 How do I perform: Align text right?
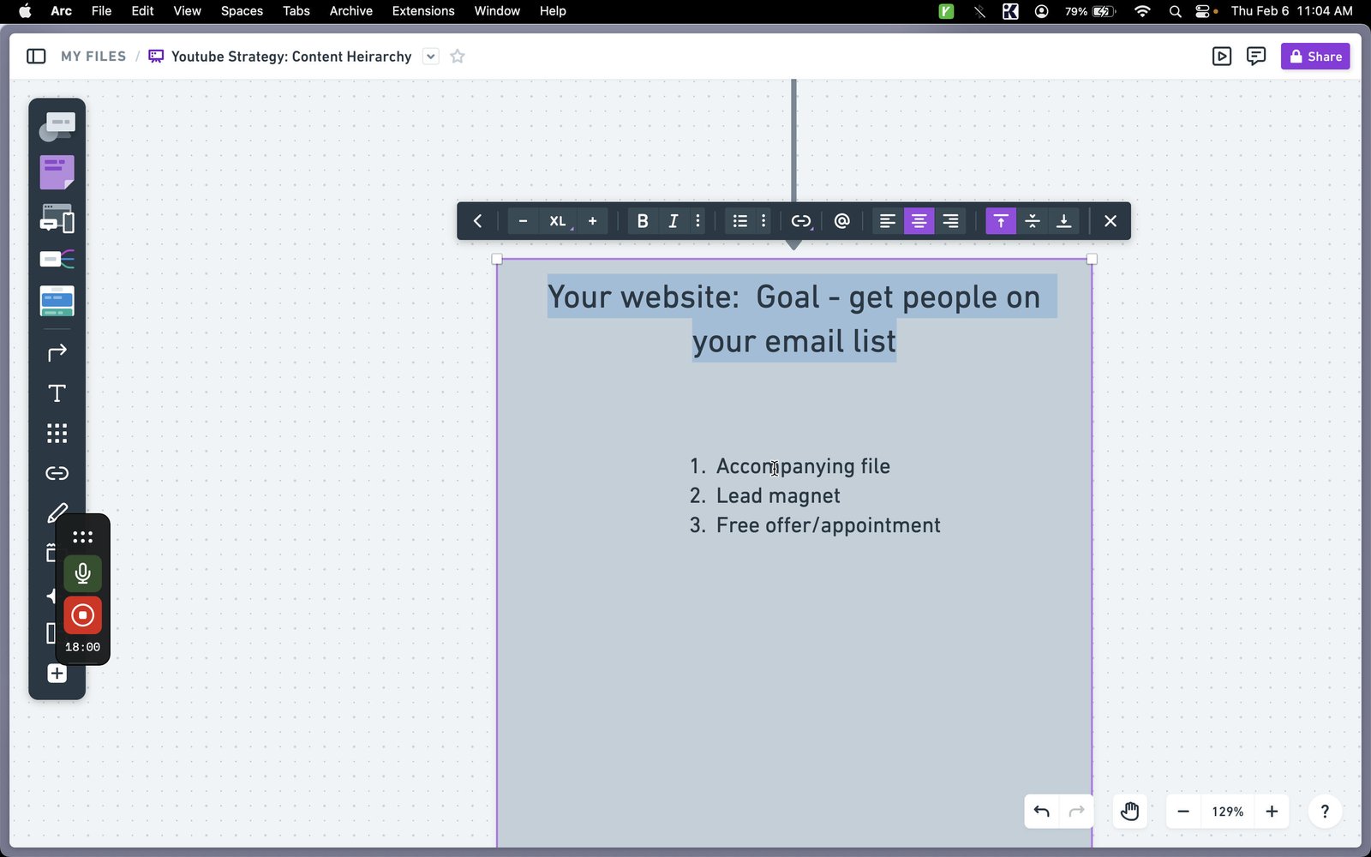pos(950,221)
